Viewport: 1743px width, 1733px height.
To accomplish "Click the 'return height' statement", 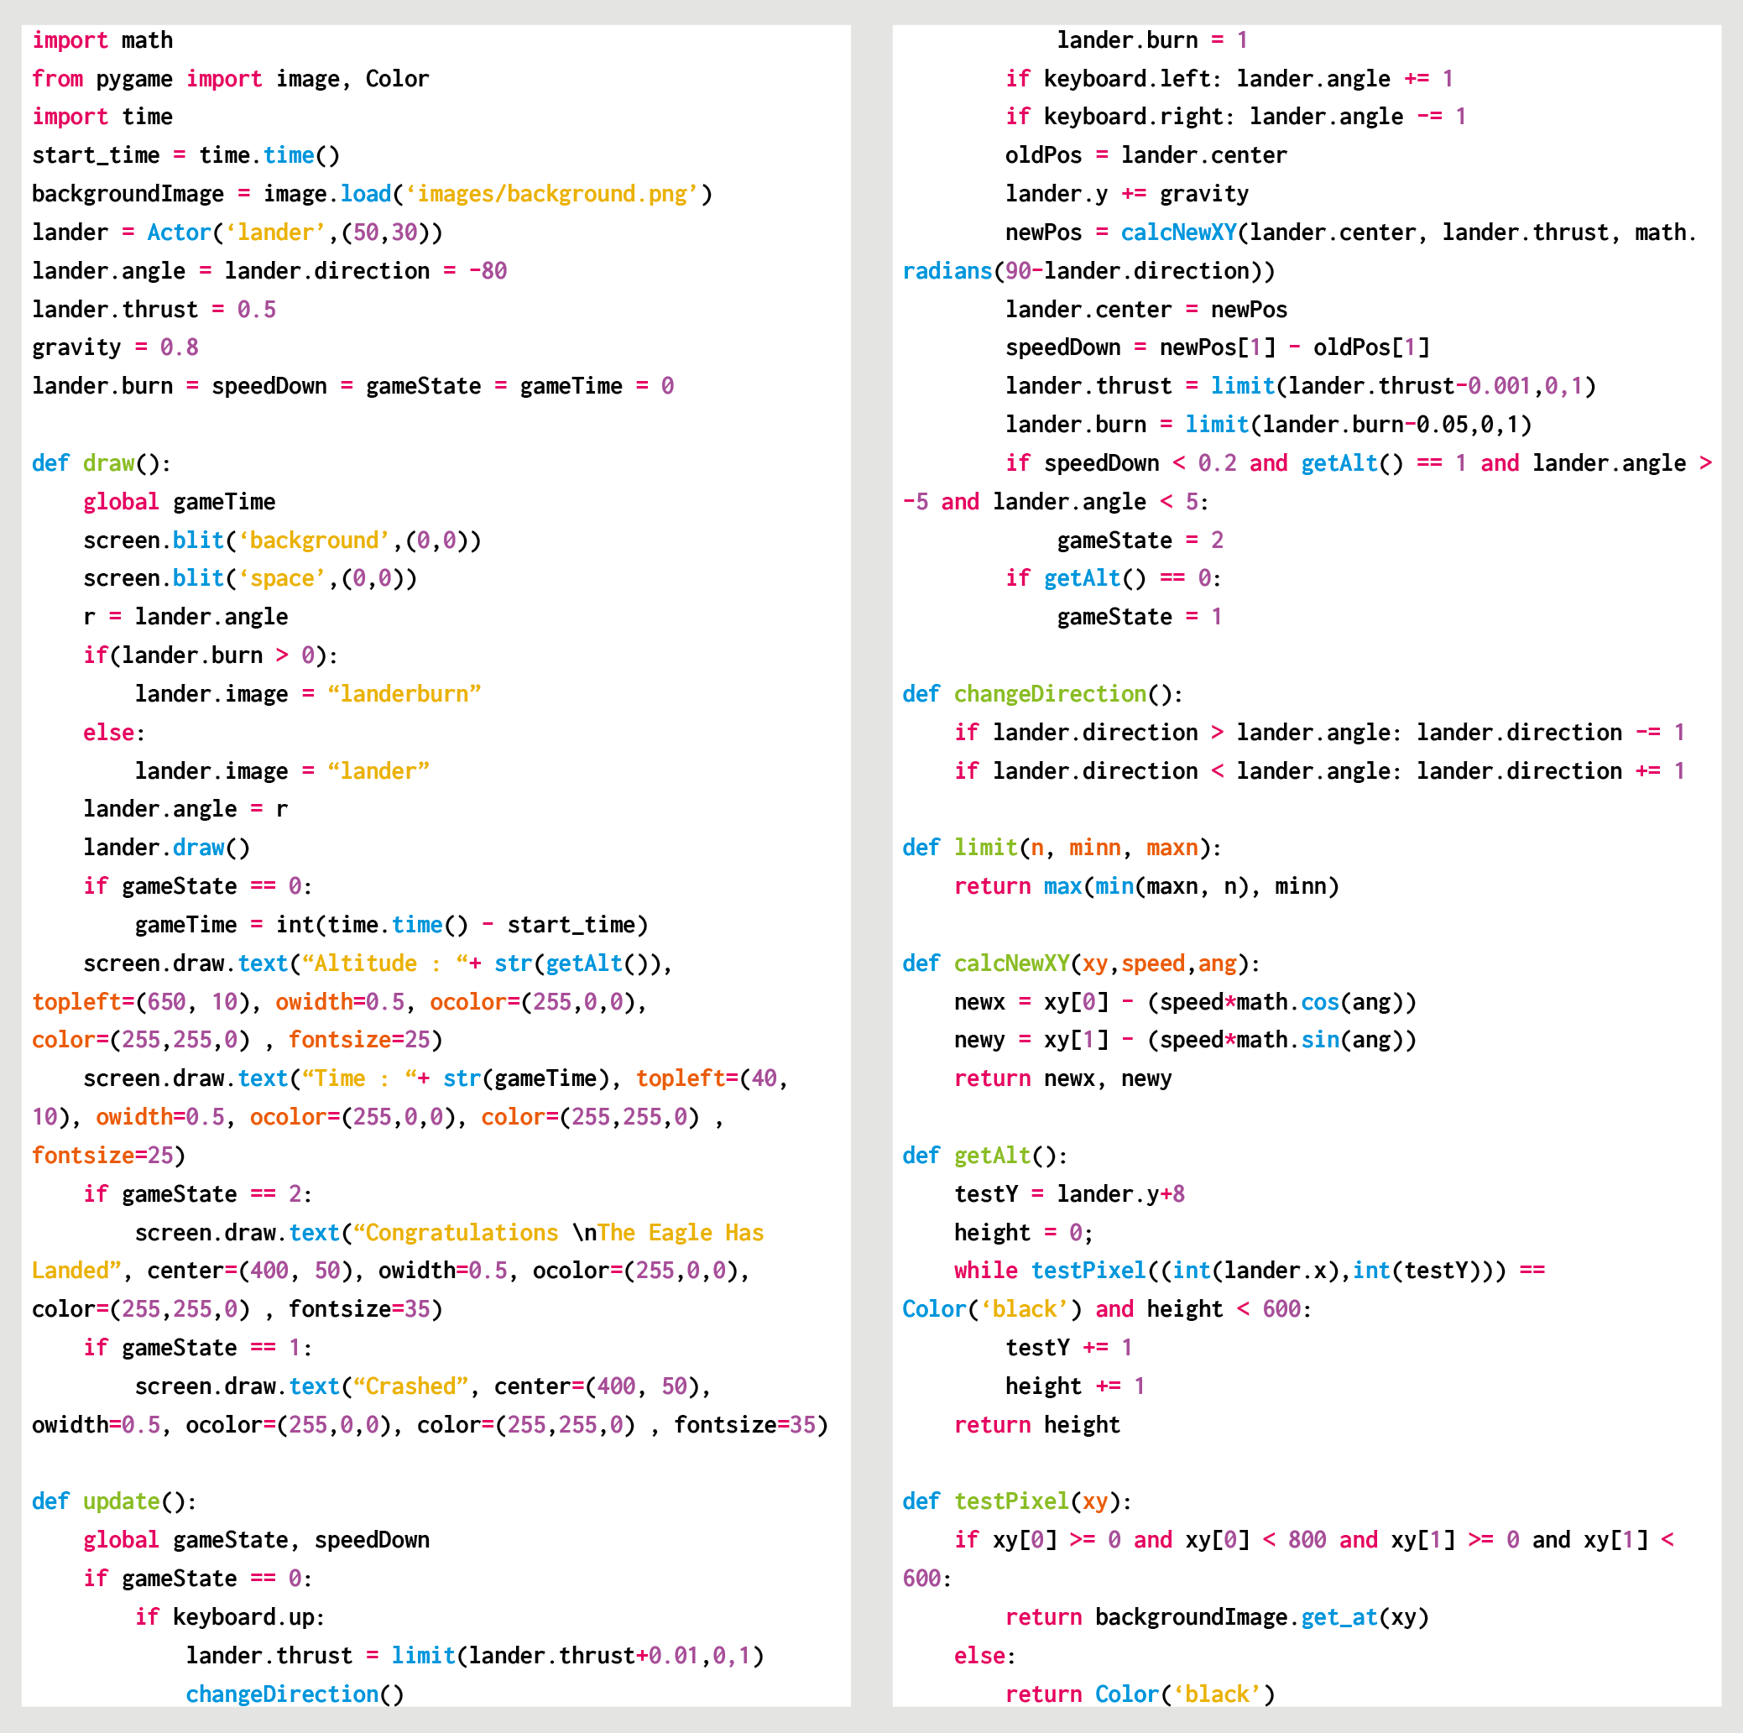I will [1036, 1424].
